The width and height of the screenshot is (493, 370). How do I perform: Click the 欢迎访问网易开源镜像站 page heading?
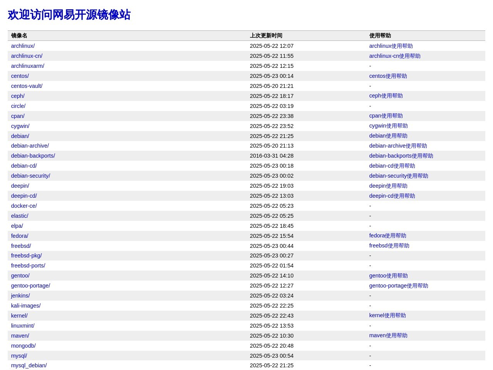click(x=69, y=15)
